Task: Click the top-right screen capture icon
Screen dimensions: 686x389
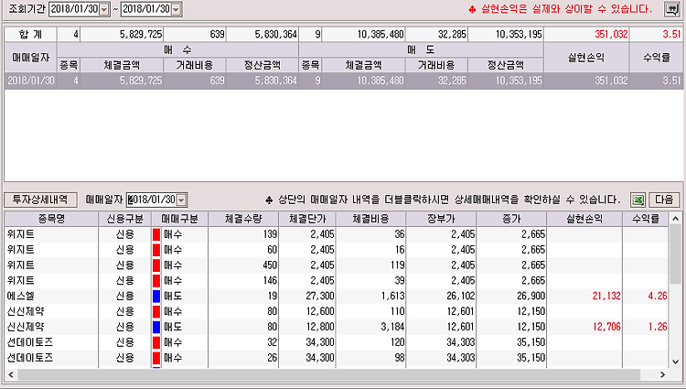Action: (x=671, y=9)
